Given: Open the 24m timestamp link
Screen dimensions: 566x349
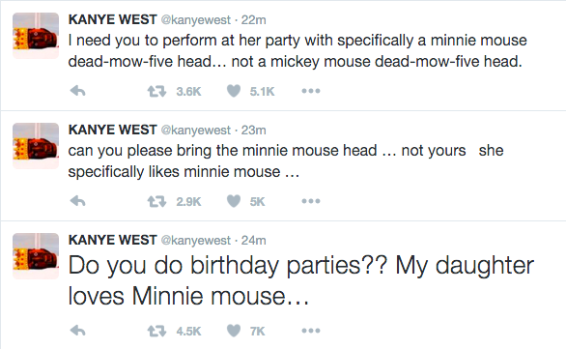Looking at the screenshot, I should 253,241.
